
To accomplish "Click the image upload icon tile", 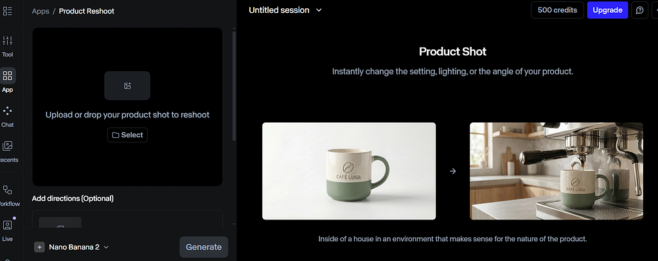I will coord(127,85).
